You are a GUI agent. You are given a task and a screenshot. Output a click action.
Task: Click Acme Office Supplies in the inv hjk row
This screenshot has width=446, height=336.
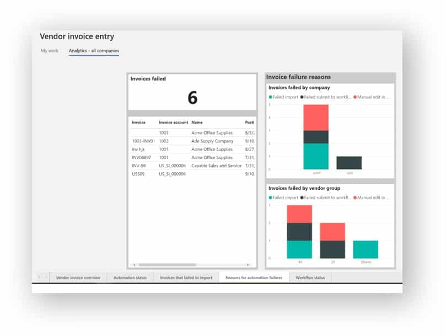tap(212, 149)
